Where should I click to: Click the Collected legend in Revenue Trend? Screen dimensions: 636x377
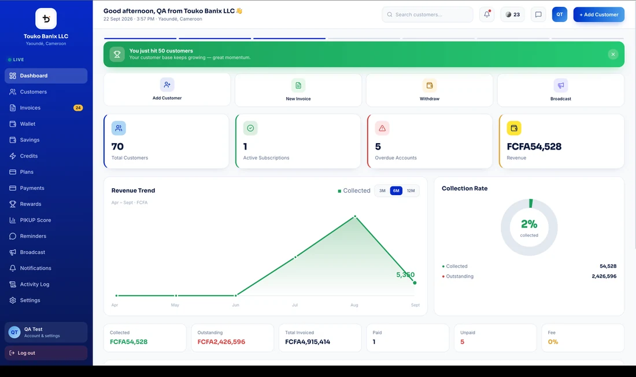coord(354,191)
